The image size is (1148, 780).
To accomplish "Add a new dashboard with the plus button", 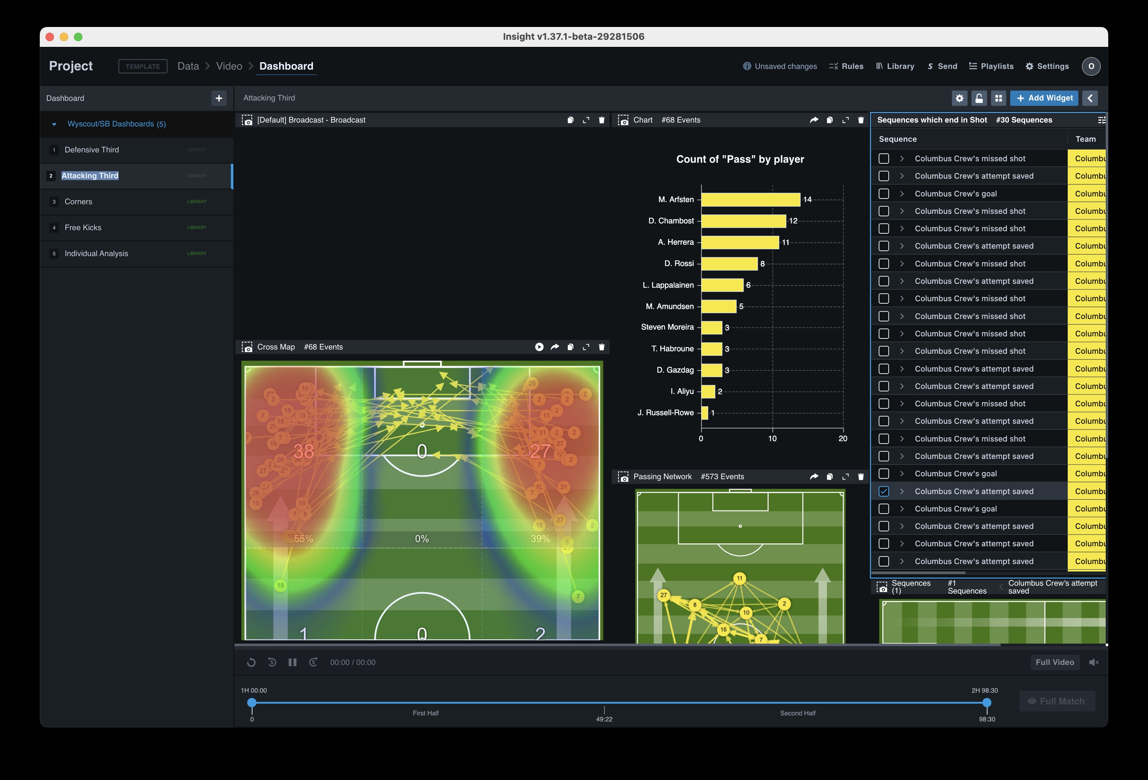I will pos(219,98).
